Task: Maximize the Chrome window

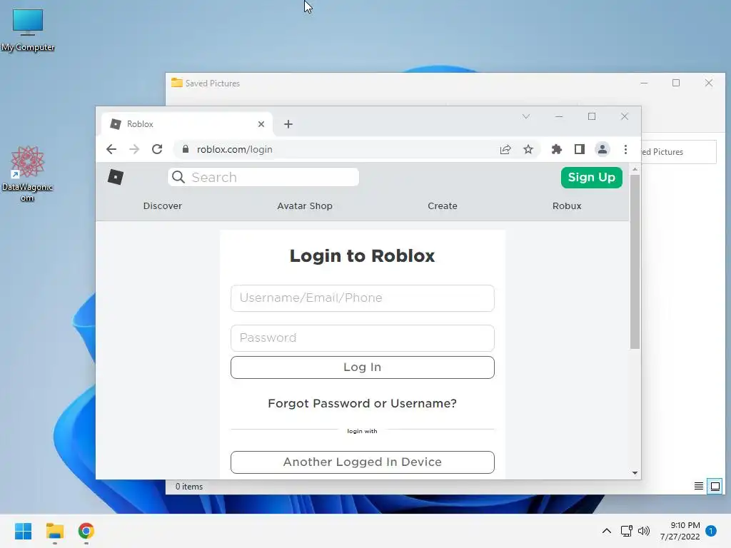Action: coord(592,116)
